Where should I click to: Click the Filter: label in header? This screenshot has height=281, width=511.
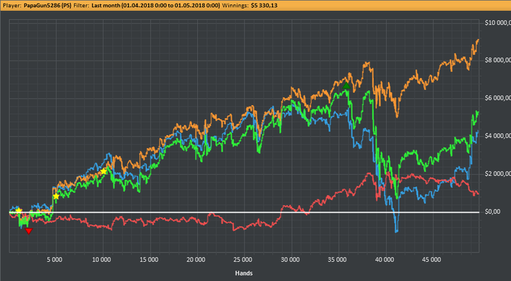click(x=82, y=6)
